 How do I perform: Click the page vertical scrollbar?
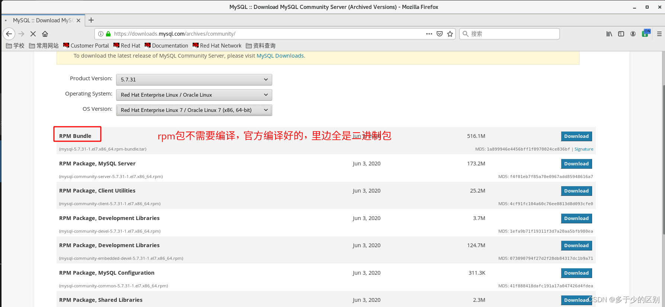coord(663,160)
